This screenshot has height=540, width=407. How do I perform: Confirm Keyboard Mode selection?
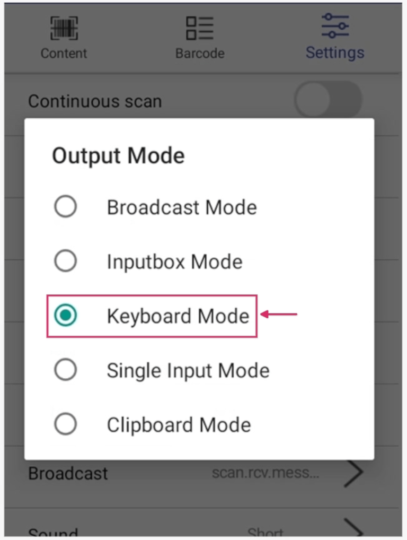[x=65, y=315]
